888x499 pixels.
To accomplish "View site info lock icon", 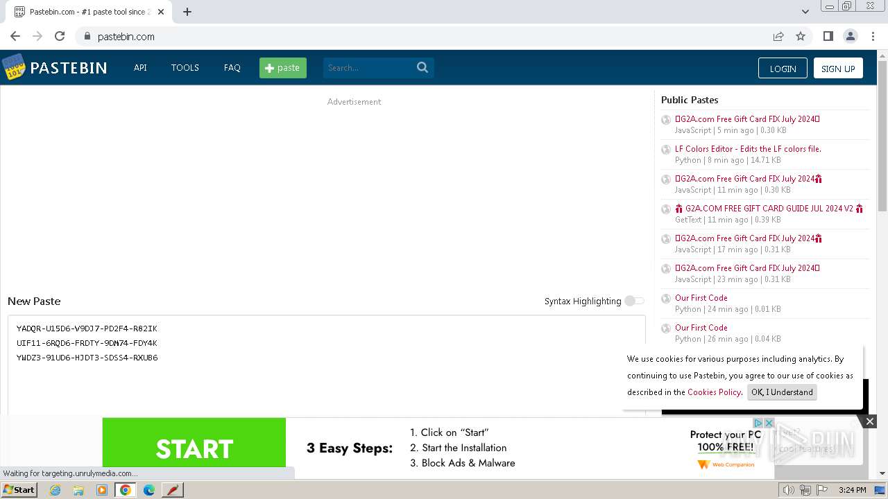I will pos(87,36).
